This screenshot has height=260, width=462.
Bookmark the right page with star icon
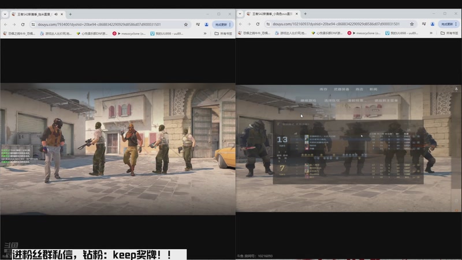coord(412,24)
